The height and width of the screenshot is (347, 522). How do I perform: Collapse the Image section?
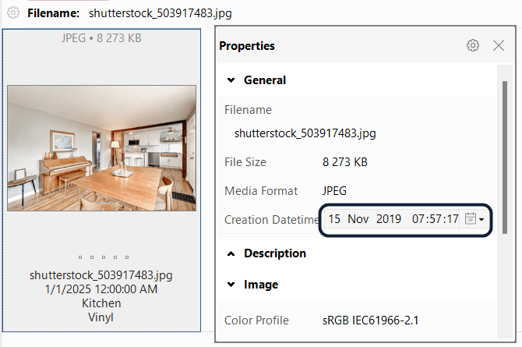231,285
